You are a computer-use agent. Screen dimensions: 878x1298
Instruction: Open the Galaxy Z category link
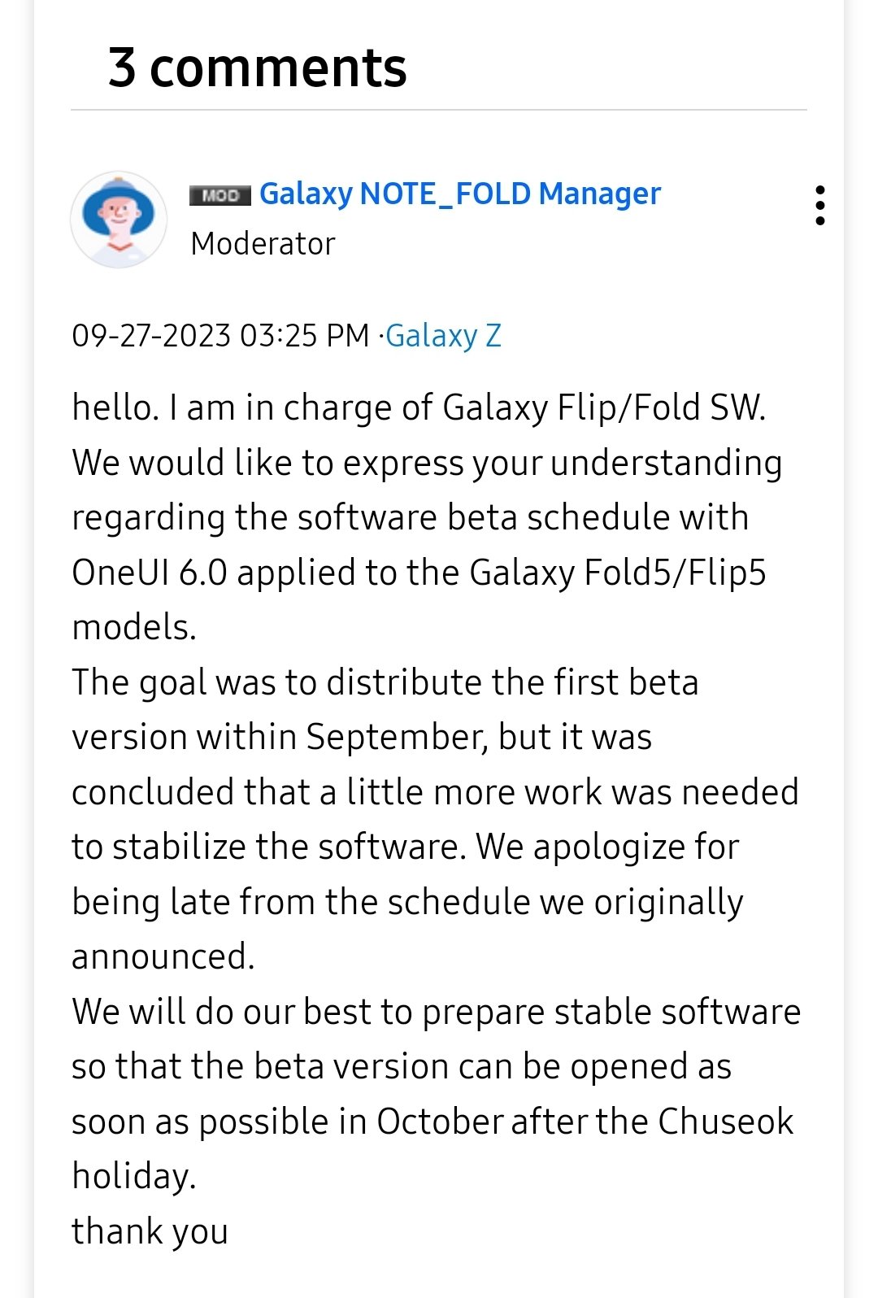tap(443, 335)
